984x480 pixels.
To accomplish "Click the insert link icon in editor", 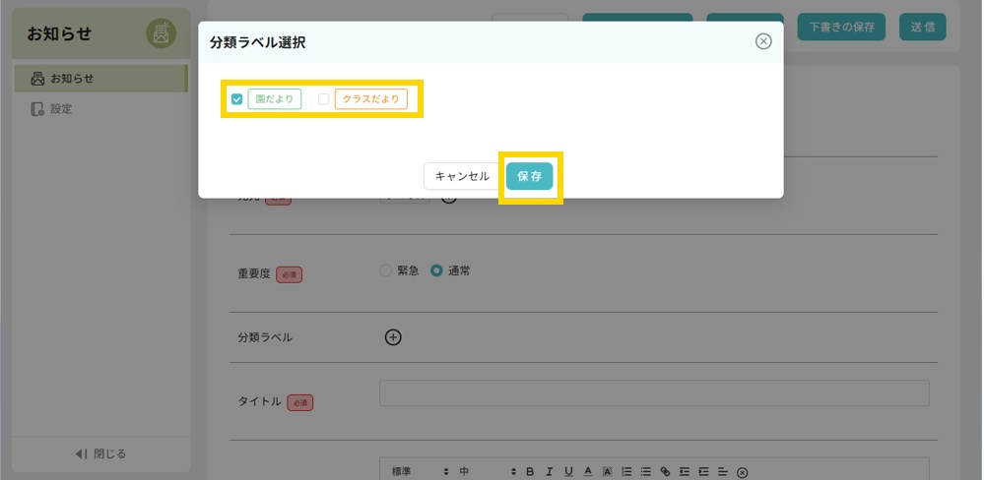I will pyautogui.click(x=664, y=472).
